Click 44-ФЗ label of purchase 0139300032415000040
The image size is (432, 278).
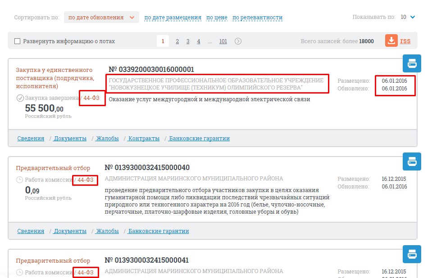[86, 180]
